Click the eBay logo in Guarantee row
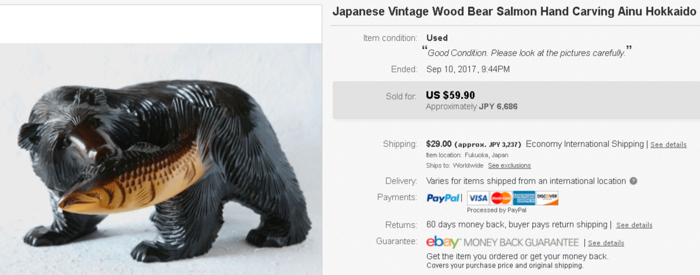 pyautogui.click(x=443, y=242)
